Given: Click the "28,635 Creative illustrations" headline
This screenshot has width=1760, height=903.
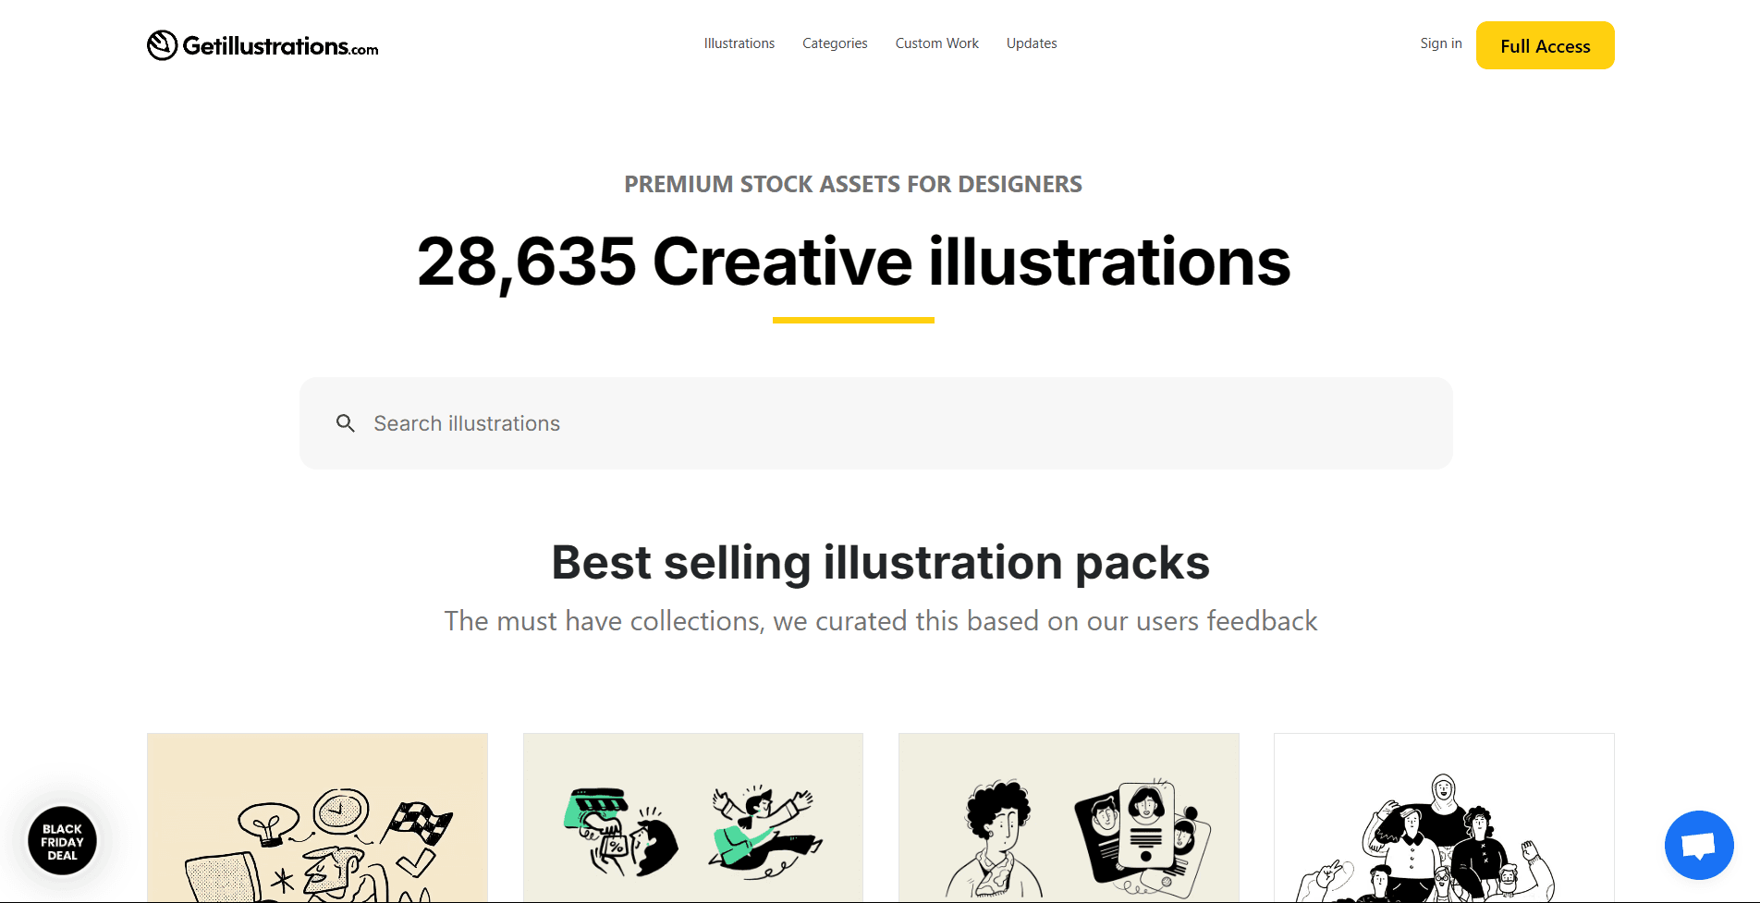Looking at the screenshot, I should [853, 262].
